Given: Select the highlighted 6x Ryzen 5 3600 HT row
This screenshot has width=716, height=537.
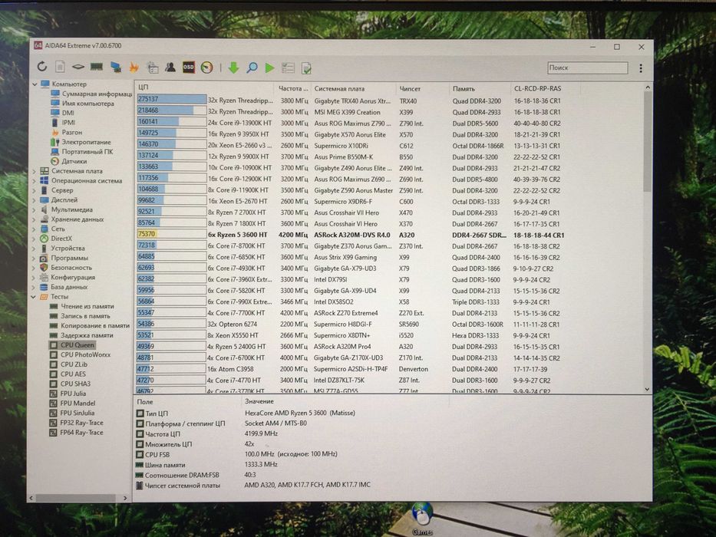Looking at the screenshot, I should coord(351,235).
